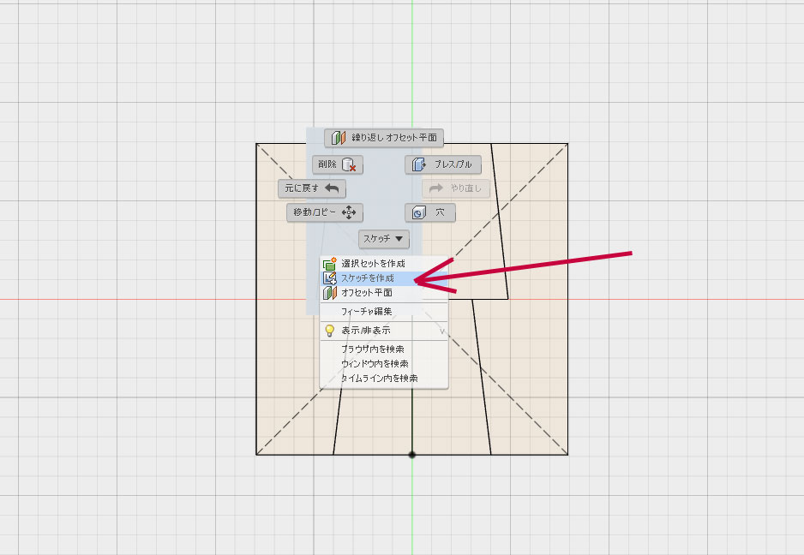Undo with the 元に戻す button

tap(311, 188)
